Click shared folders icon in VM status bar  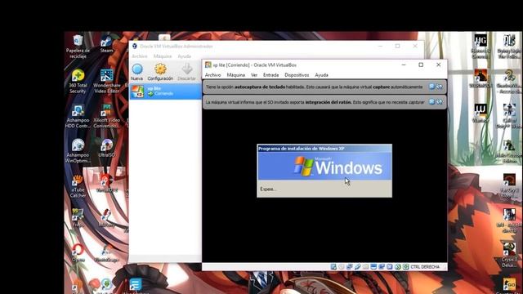click(365, 267)
